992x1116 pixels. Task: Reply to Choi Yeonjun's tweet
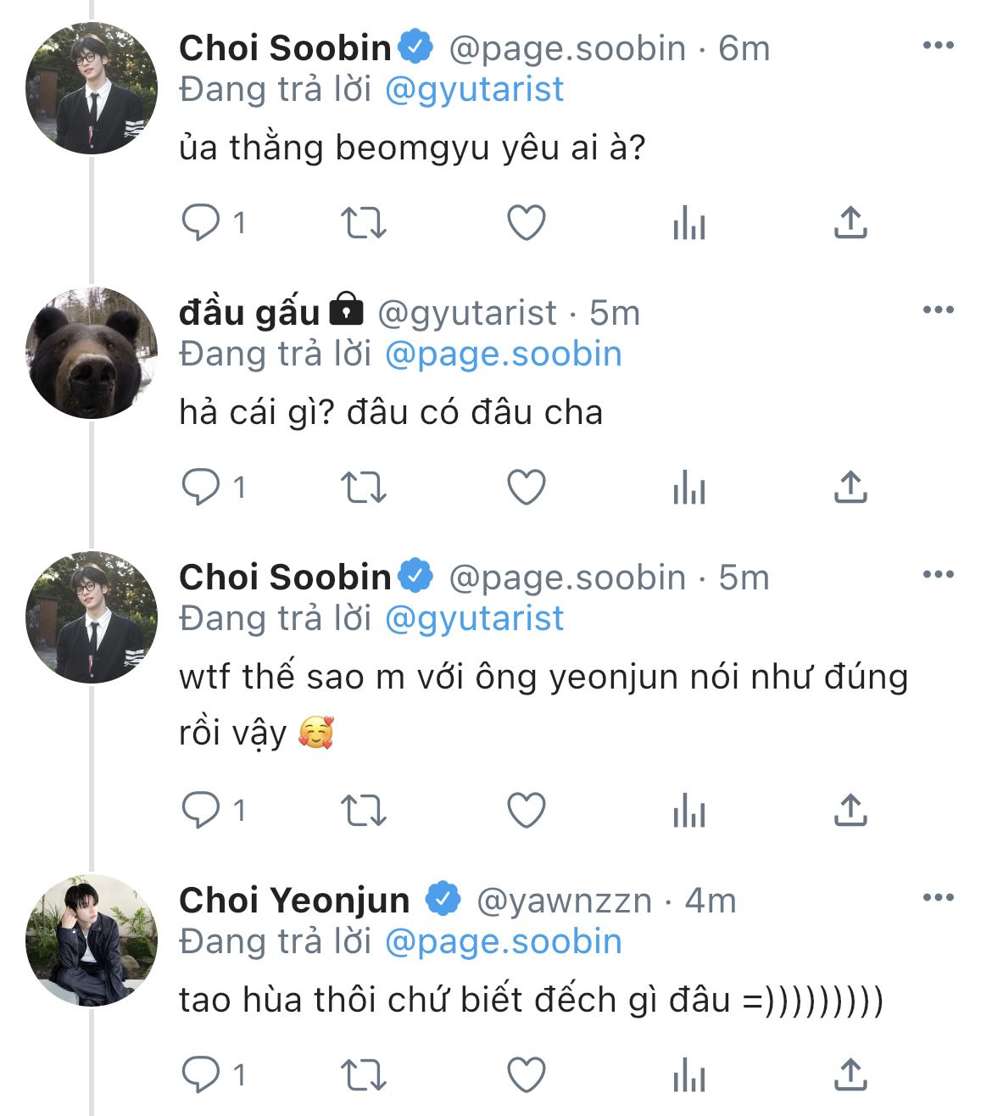pyautogui.click(x=201, y=1074)
